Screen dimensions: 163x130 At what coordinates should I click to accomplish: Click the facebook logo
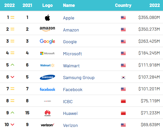(47, 89)
